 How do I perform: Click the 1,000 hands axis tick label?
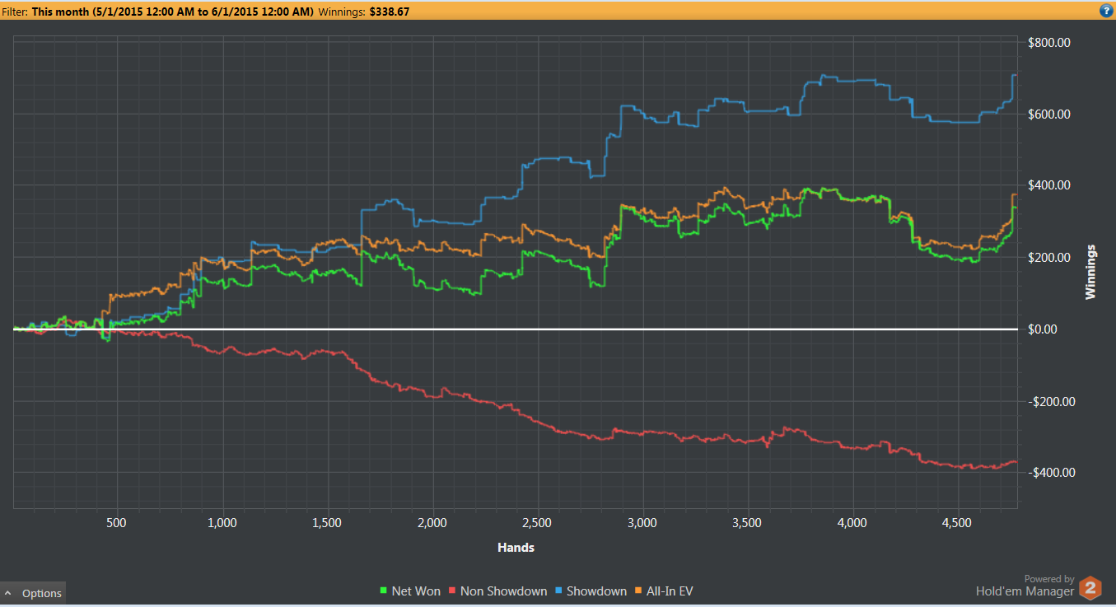222,522
